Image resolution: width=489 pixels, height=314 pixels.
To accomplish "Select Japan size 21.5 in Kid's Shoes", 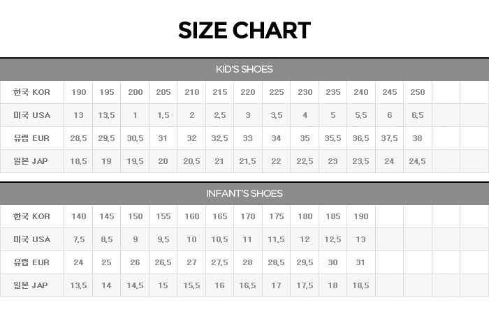I will pos(247,161).
